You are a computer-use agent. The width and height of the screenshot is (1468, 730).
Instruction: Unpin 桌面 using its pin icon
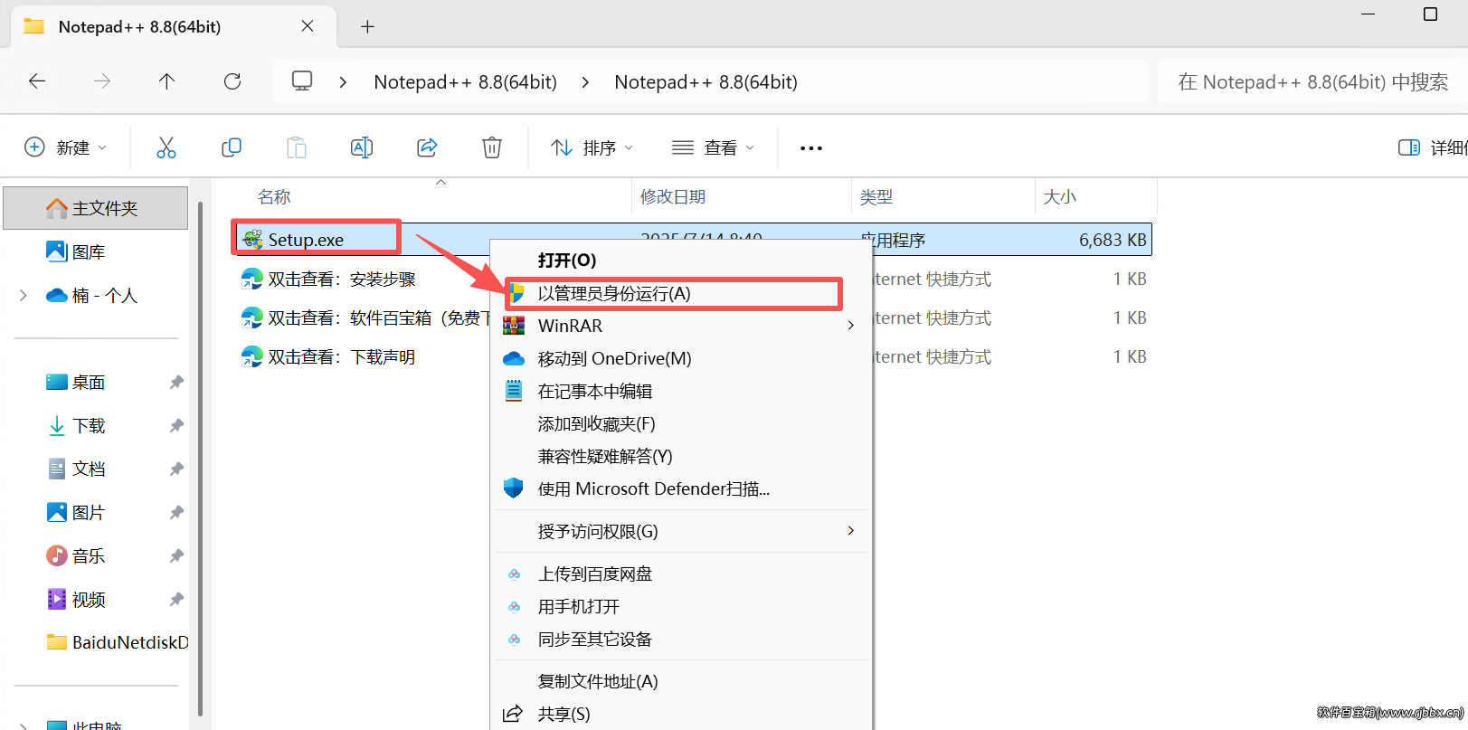[176, 382]
